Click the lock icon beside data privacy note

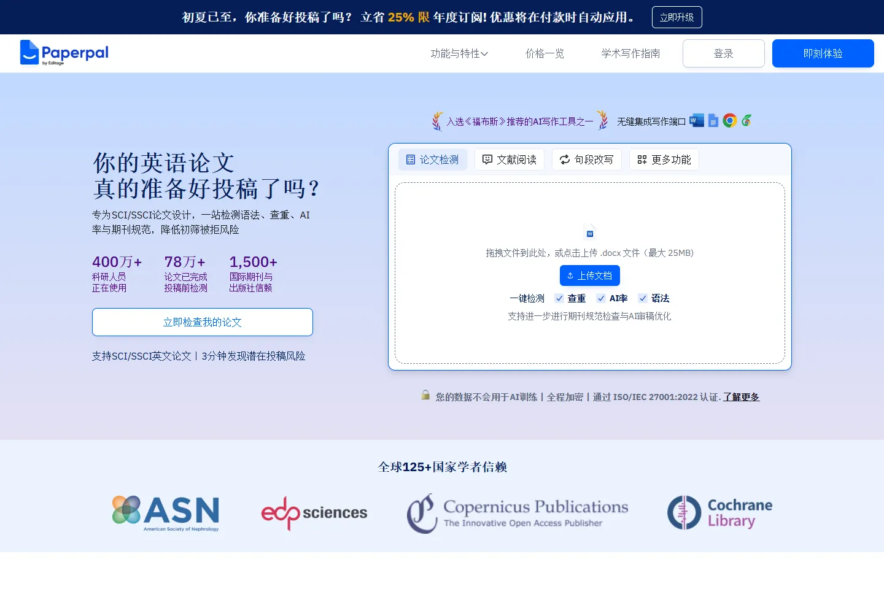425,395
